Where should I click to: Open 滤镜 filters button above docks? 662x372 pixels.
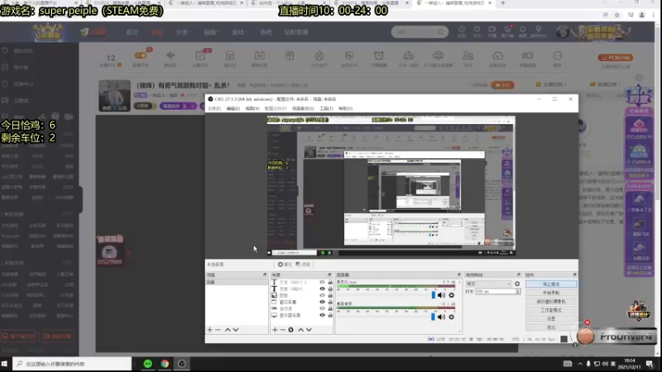pyautogui.click(x=303, y=265)
